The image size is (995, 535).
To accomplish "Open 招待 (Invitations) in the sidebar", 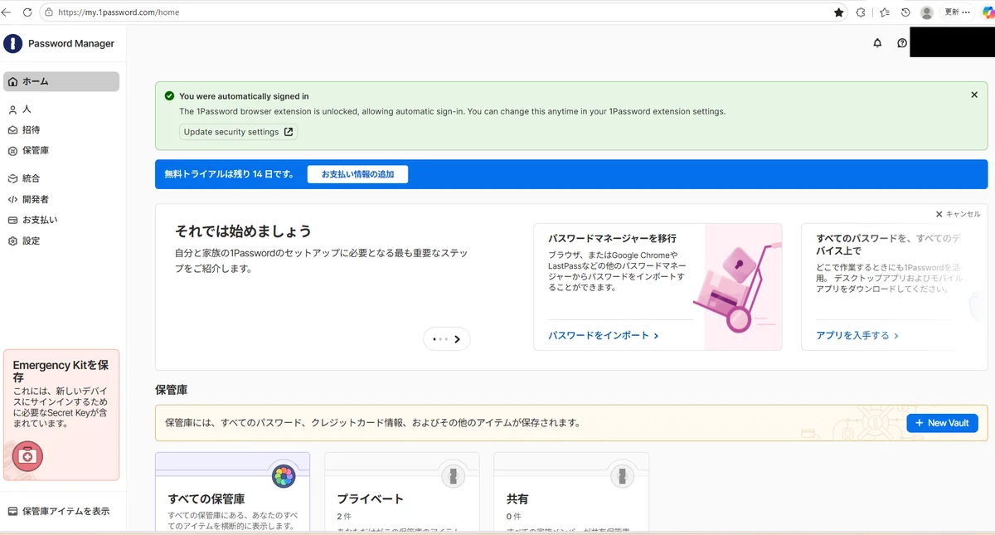I will pos(61,130).
